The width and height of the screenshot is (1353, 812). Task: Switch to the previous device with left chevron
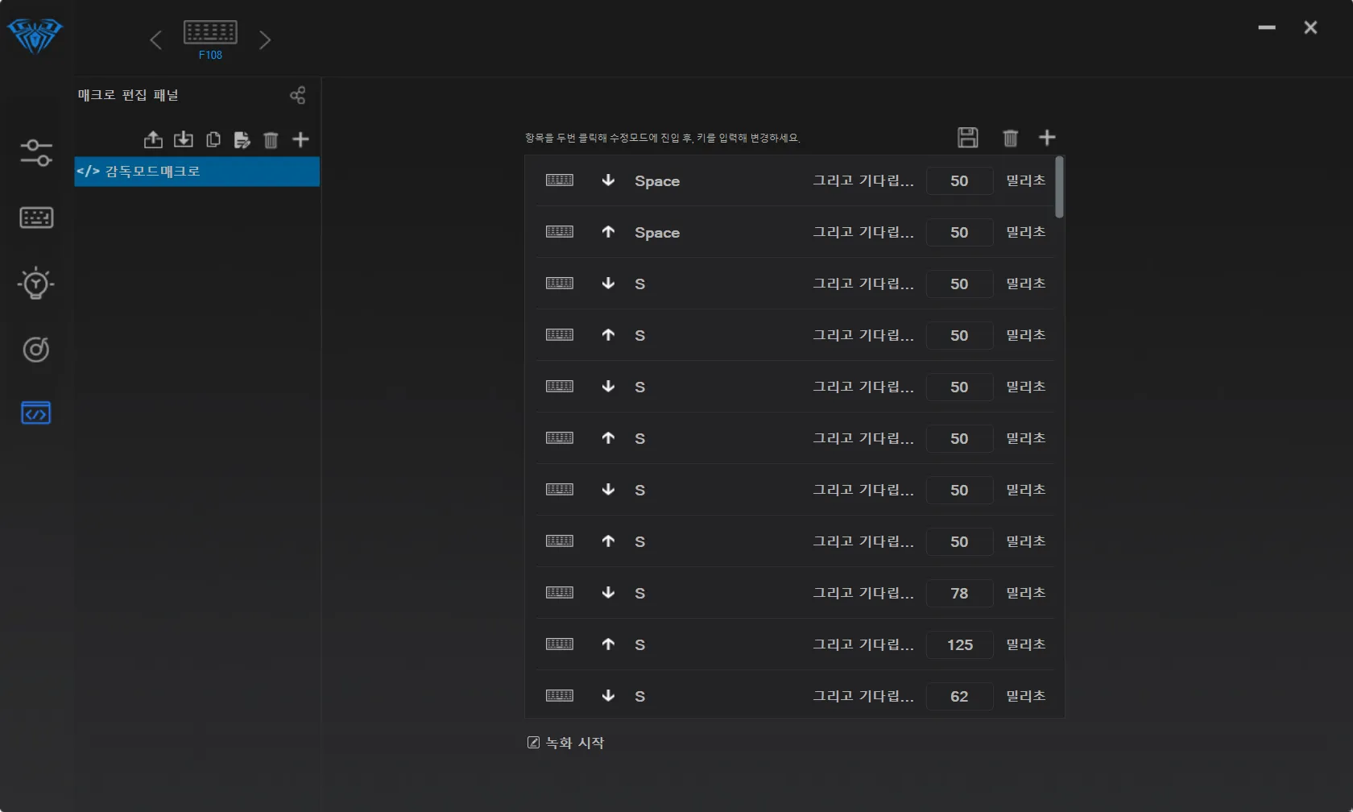point(156,40)
